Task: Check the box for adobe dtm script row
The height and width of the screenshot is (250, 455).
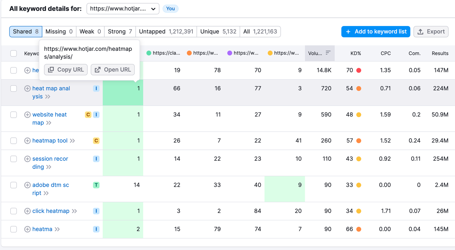Action: 14,185
